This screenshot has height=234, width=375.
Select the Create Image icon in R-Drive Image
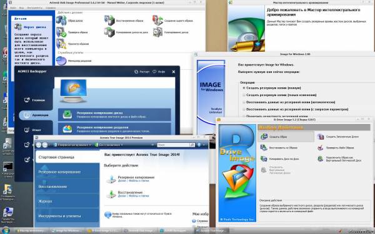pos(264,137)
